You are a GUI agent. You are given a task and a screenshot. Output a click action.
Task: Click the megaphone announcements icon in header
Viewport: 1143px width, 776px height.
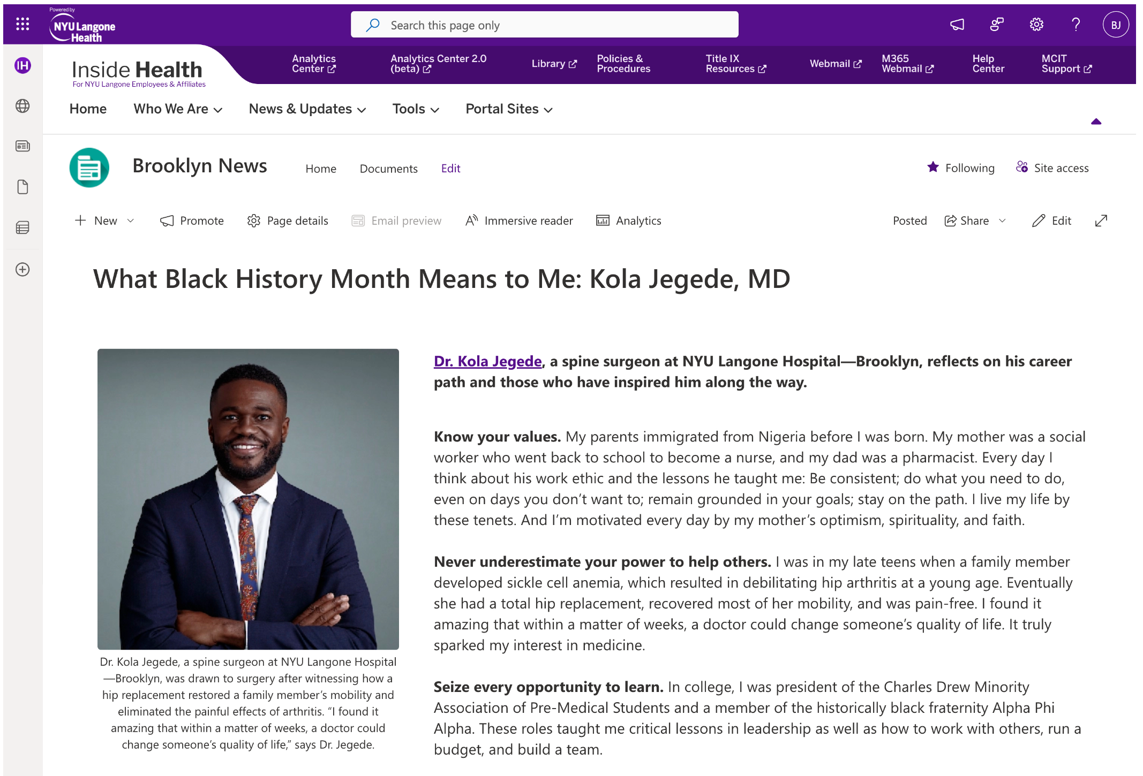coord(957,25)
